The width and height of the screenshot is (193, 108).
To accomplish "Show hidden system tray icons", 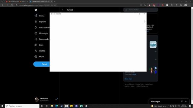I will point(168,106).
